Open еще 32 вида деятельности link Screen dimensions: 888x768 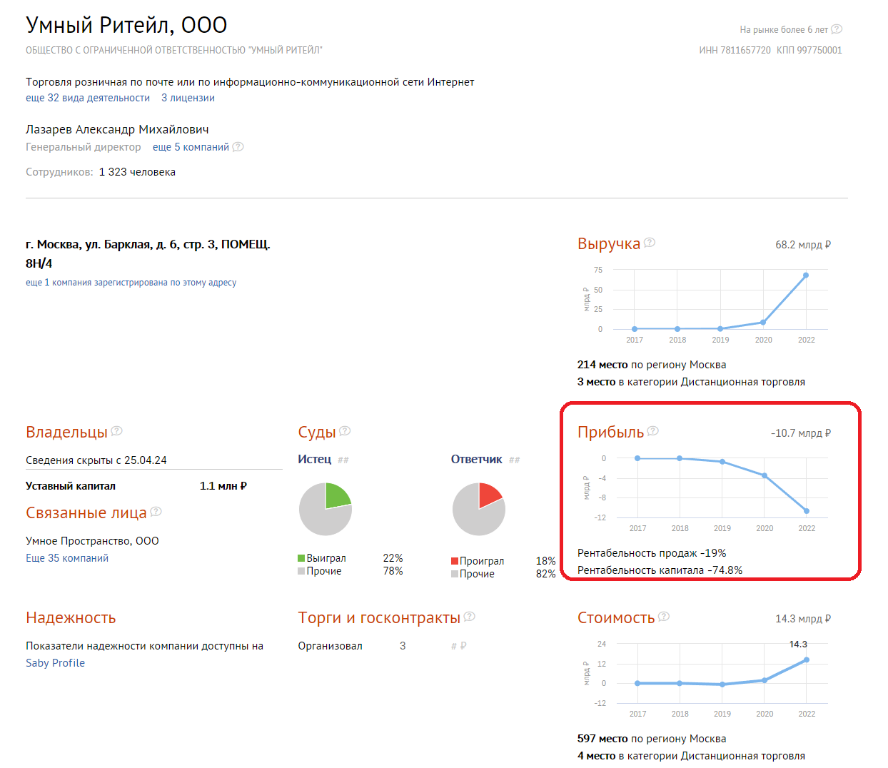(88, 98)
